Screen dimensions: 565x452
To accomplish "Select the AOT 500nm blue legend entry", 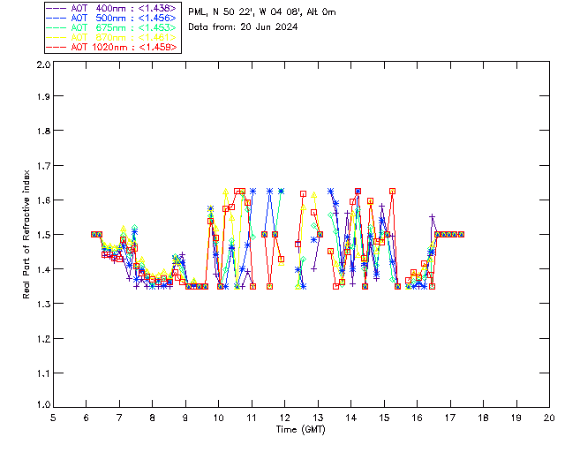I will [x=111, y=17].
